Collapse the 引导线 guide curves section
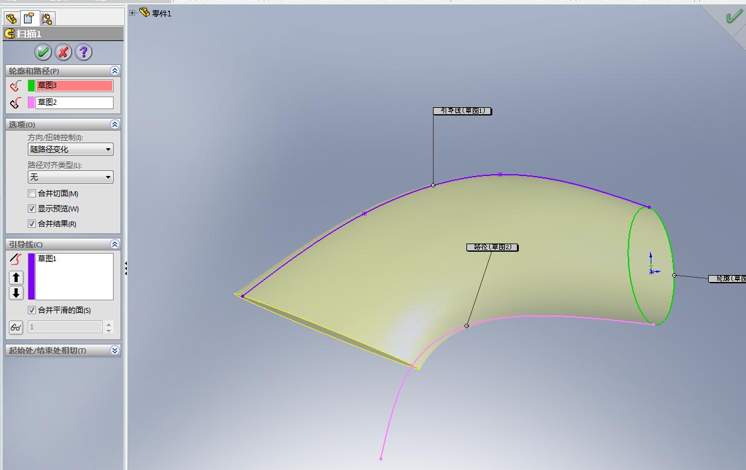This screenshot has width=746, height=470. point(115,244)
